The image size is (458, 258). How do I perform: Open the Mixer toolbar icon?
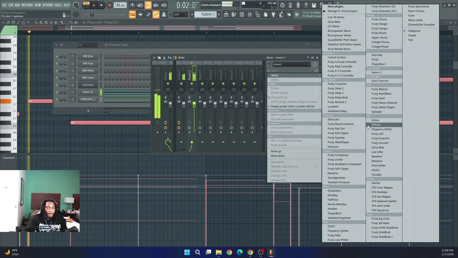click(x=250, y=14)
